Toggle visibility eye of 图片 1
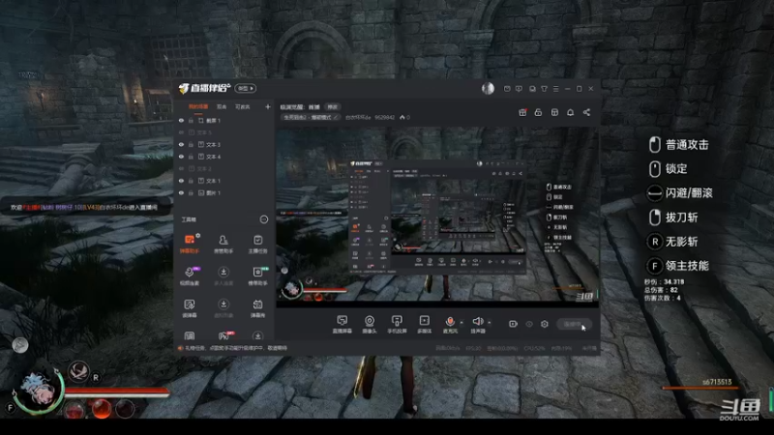The width and height of the screenshot is (774, 435). [x=181, y=192]
